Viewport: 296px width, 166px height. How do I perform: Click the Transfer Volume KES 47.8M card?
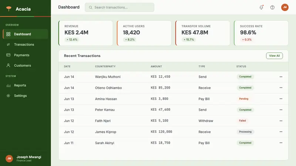(x=203, y=33)
